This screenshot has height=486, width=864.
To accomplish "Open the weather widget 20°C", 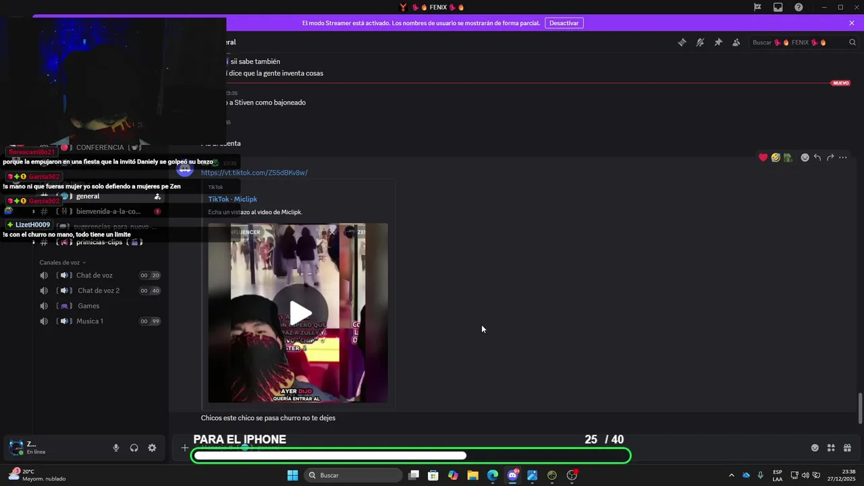I will (37, 475).
